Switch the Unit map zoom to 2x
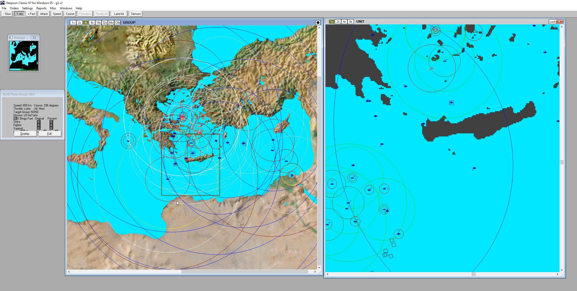The image size is (577, 291). tap(338, 22)
